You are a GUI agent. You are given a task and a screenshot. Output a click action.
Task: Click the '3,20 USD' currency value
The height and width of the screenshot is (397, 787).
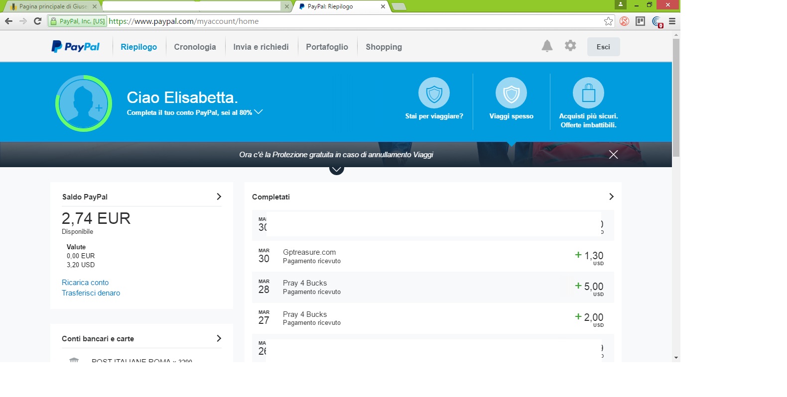pos(81,265)
